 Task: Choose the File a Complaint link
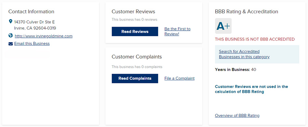[x=180, y=79]
